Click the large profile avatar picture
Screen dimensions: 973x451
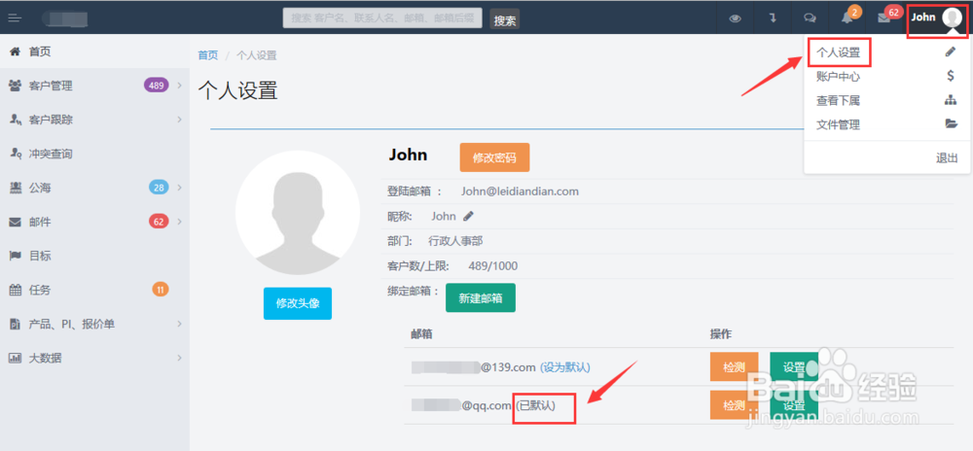click(x=297, y=213)
